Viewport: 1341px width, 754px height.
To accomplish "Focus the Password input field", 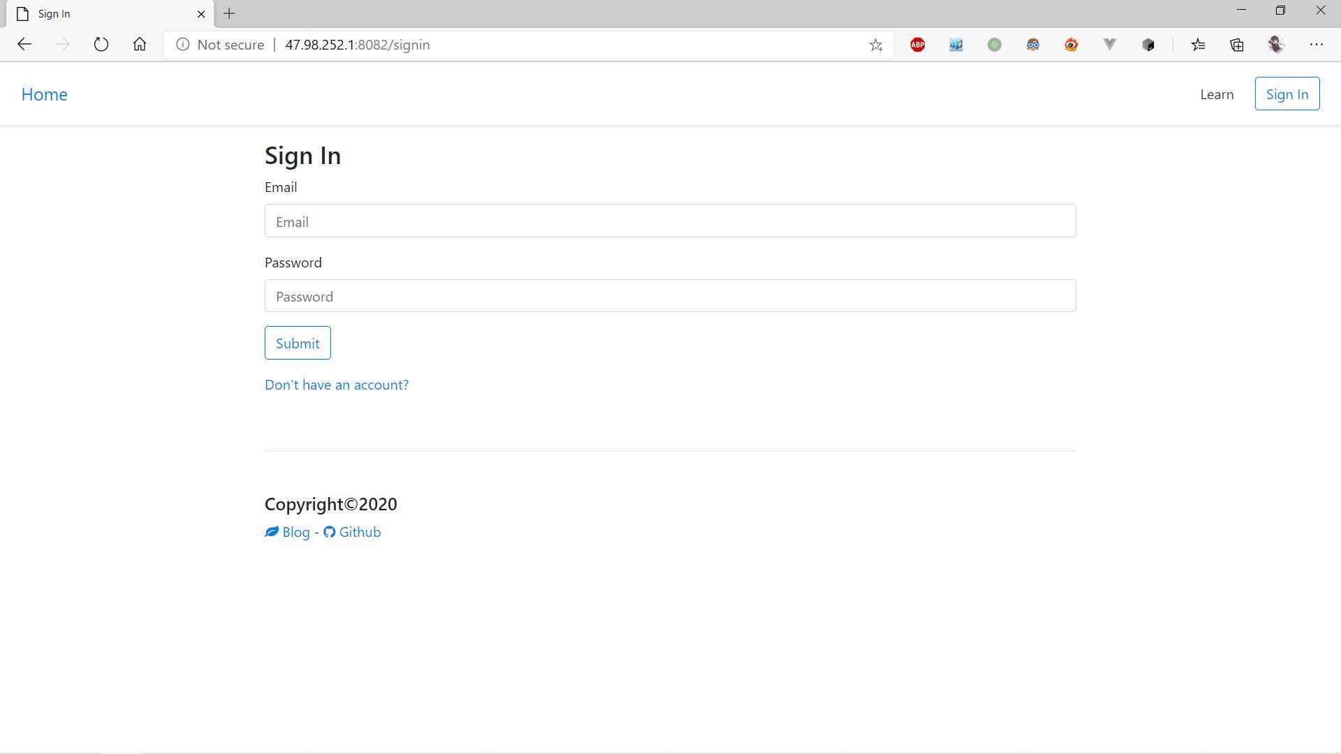I will click(x=670, y=296).
